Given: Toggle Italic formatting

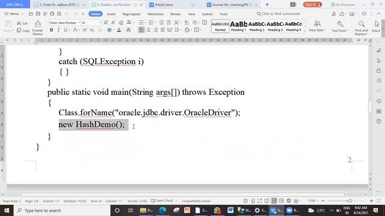Looking at the screenshot, I should (x=58, y=30).
